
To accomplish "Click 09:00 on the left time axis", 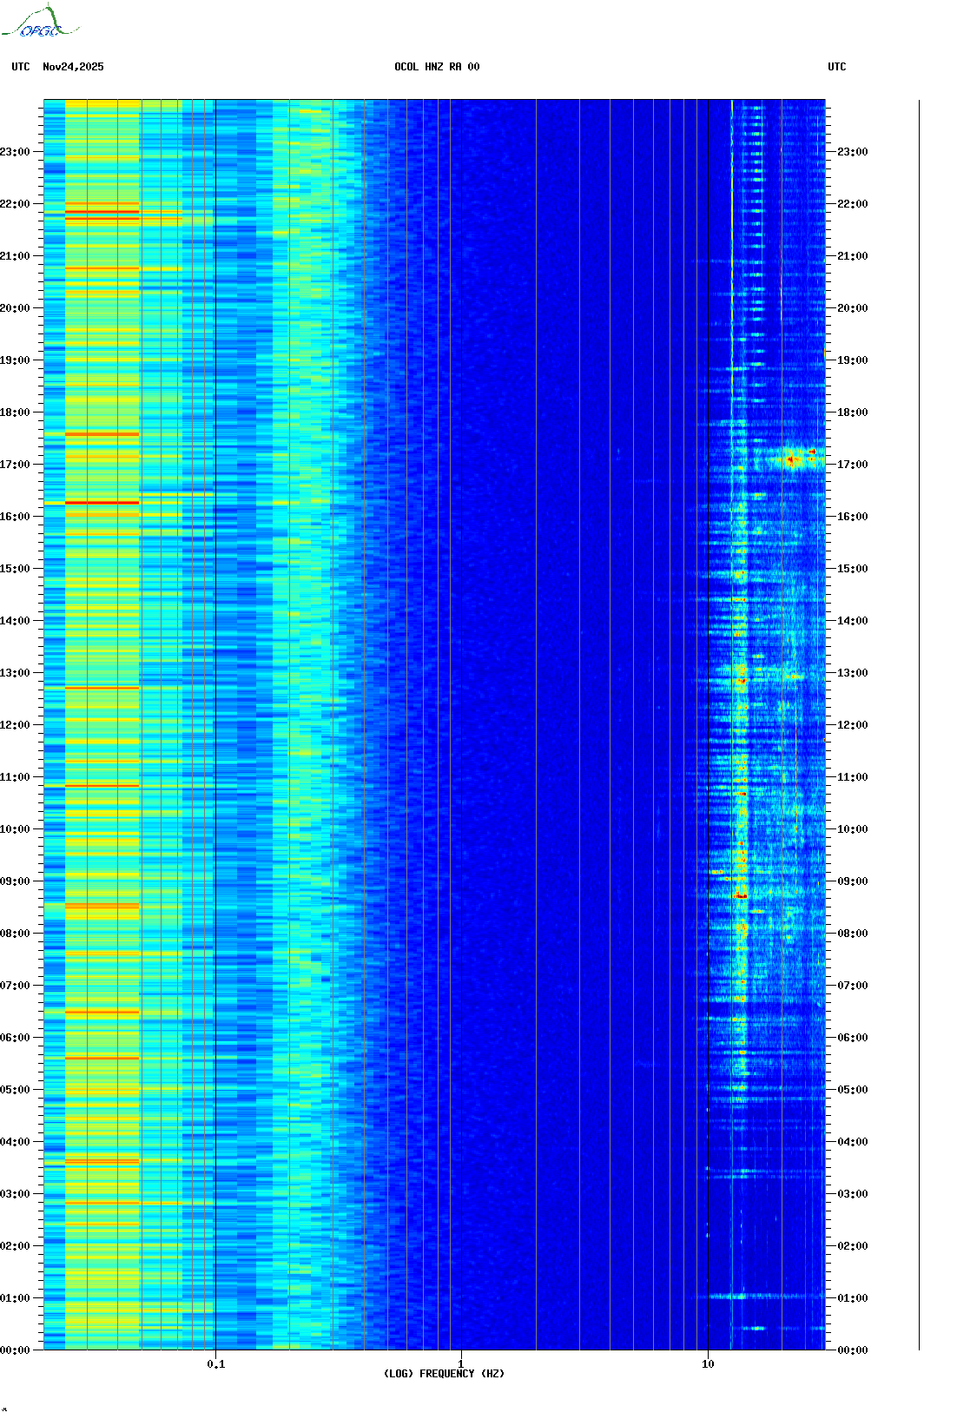I will [x=15, y=881].
